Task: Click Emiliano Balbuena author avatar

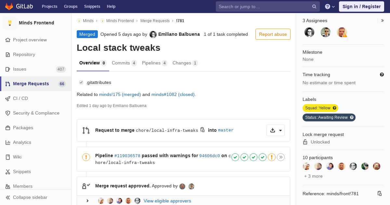Action: [153, 34]
